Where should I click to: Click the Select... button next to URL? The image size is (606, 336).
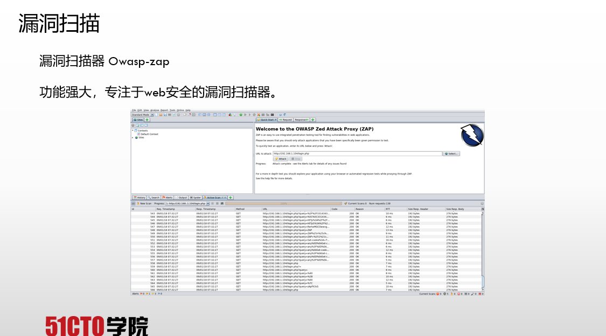[x=451, y=153]
